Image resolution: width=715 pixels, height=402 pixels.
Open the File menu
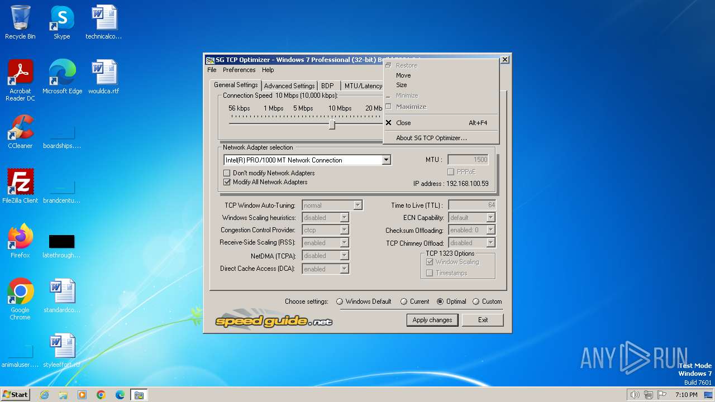[x=212, y=70]
